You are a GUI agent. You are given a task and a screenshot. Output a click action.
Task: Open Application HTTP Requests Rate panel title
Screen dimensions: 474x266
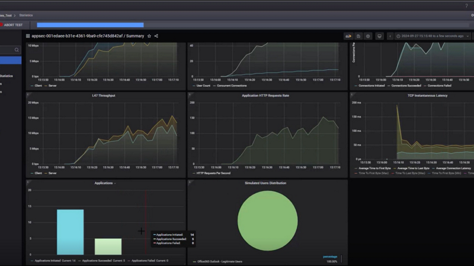pos(265,96)
